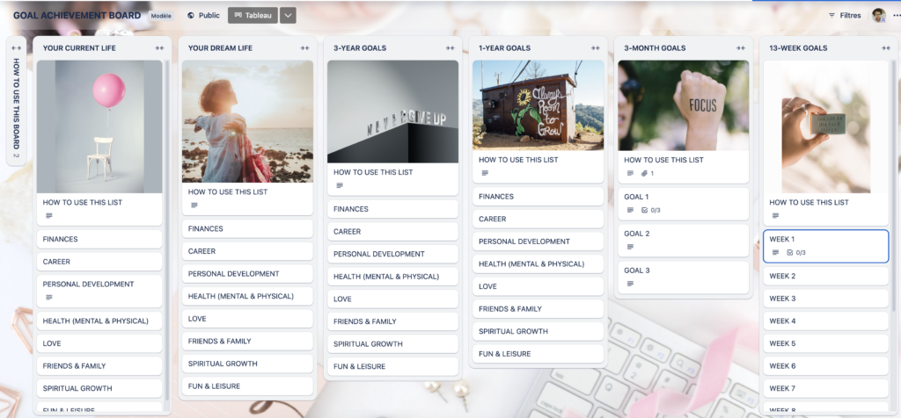
Task: Click the GOAL ACHIEVEMENT BOARD title
Action: [x=77, y=16]
